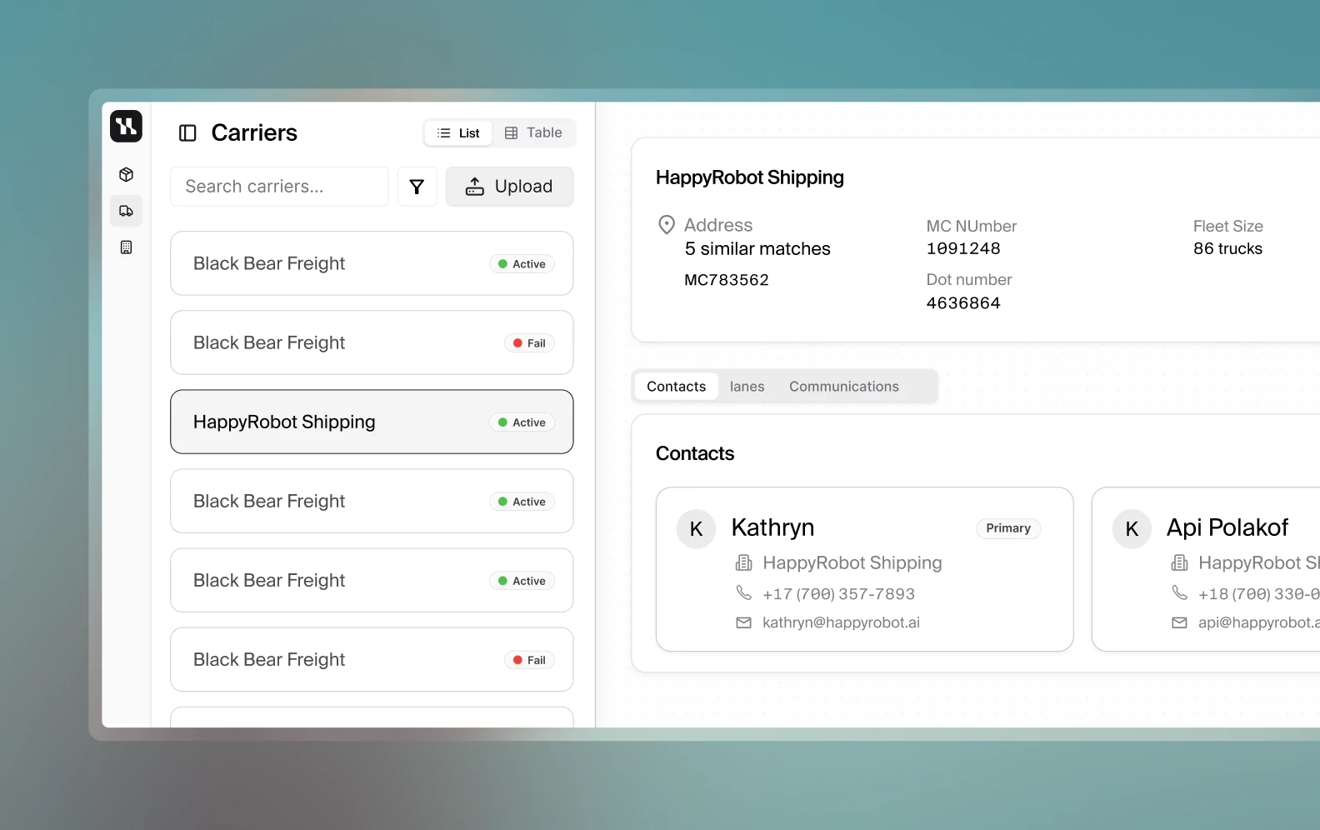
Task: Open the Contacts tab
Action: (676, 387)
